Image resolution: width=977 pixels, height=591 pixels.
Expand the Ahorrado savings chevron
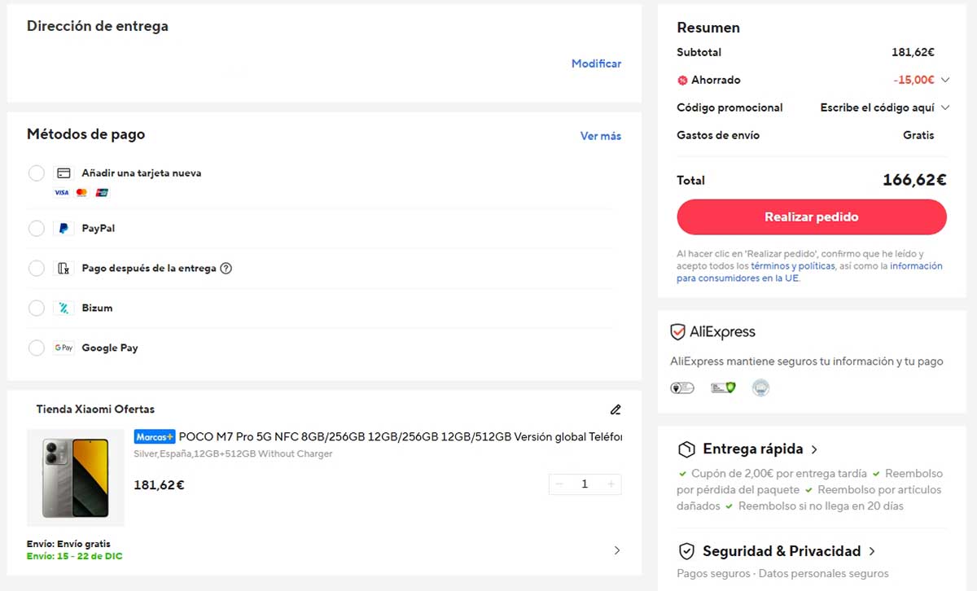tap(945, 80)
